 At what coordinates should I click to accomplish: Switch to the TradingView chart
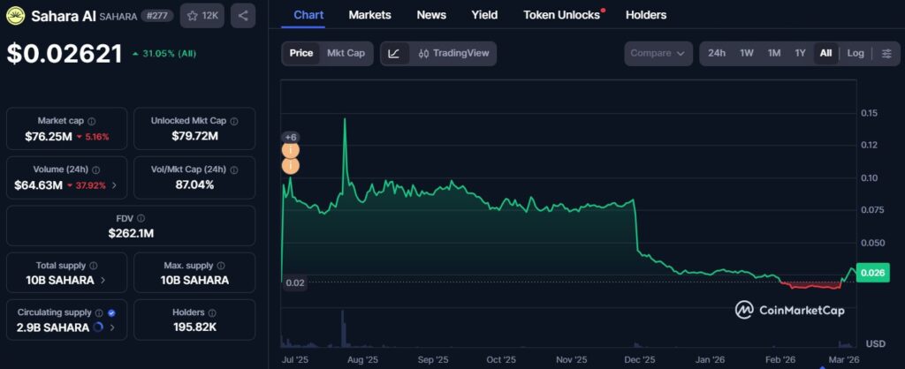tap(453, 53)
